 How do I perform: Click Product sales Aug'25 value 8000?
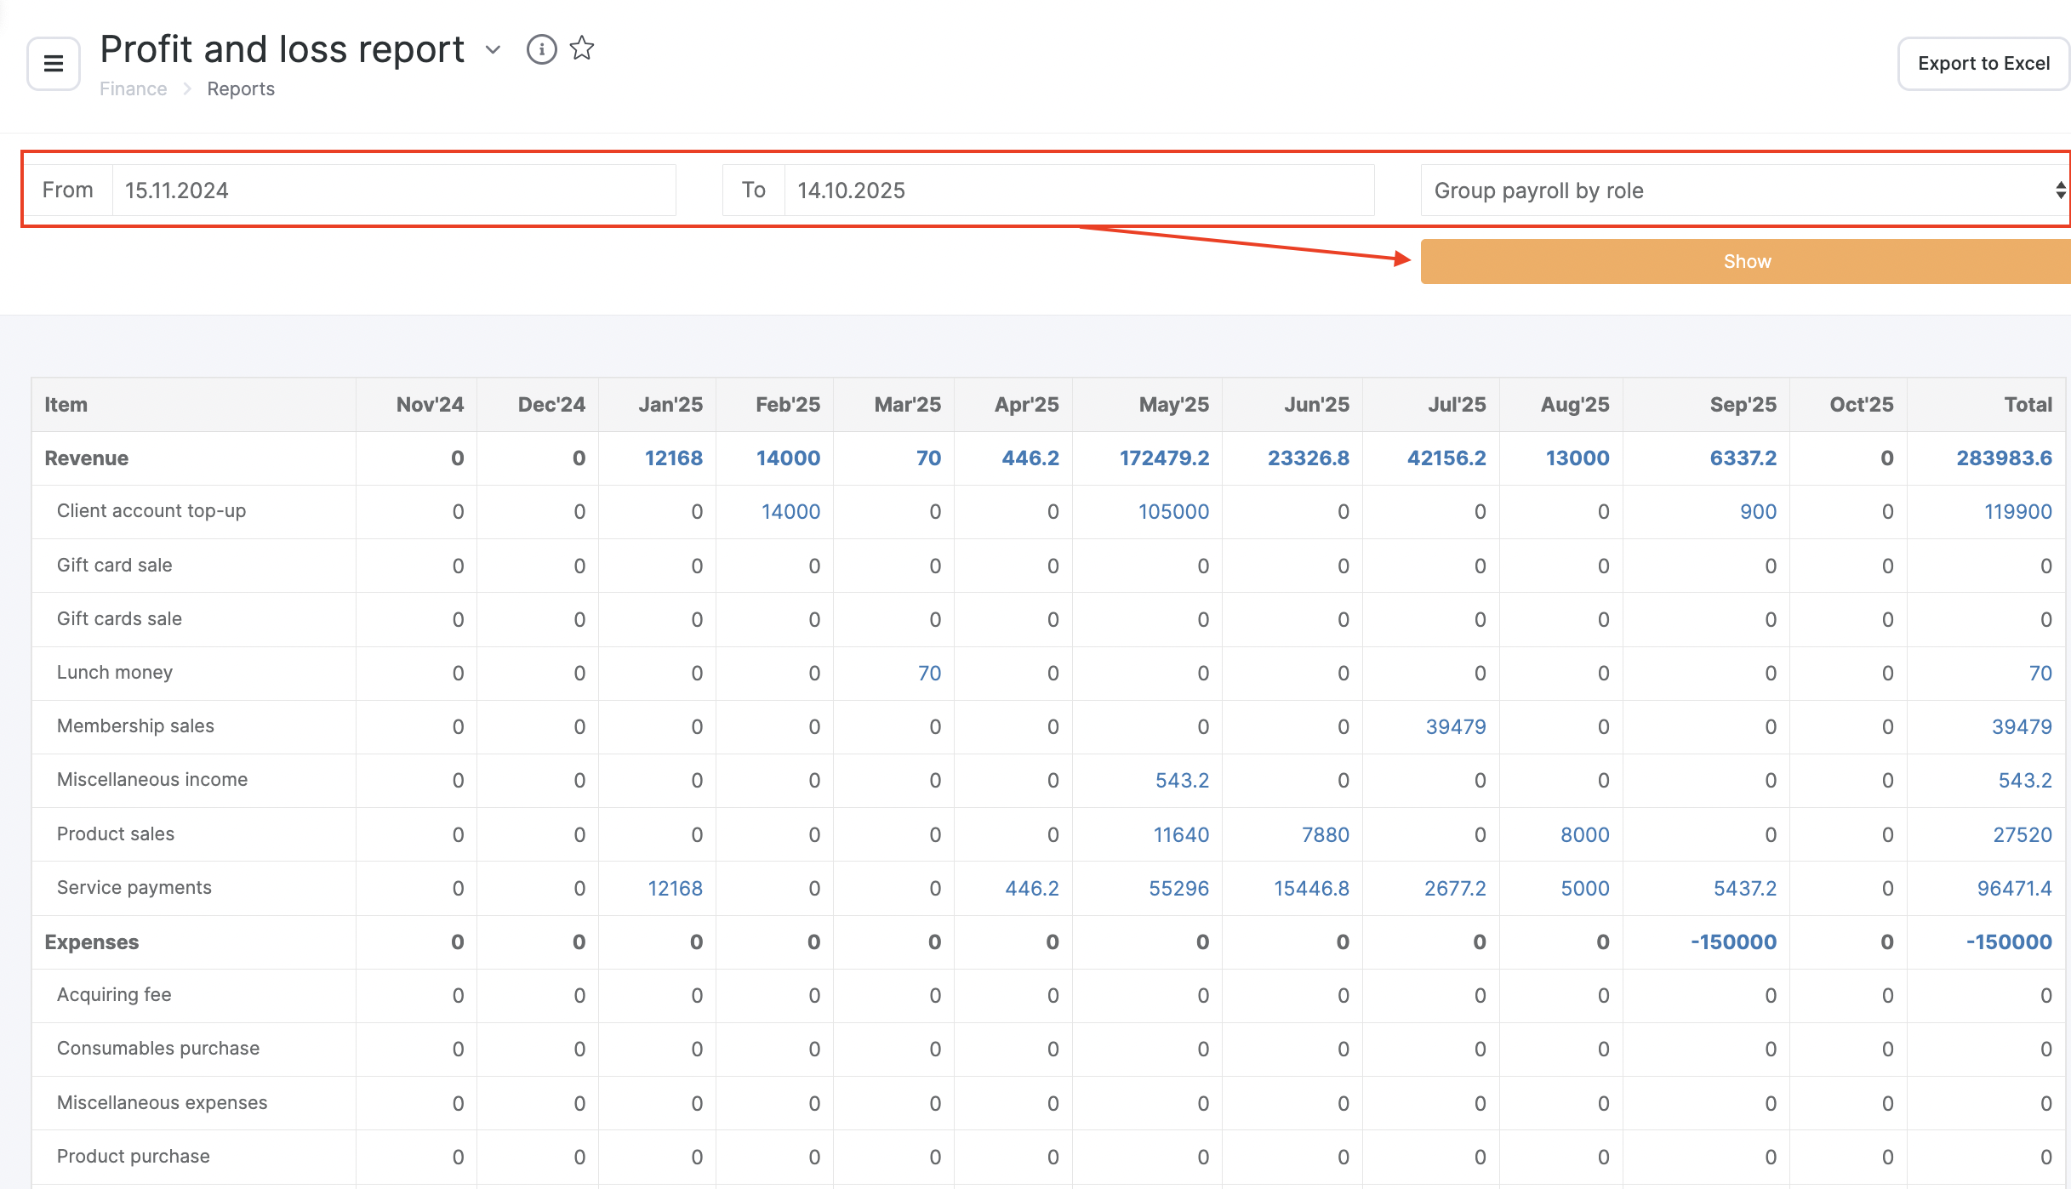(x=1584, y=835)
